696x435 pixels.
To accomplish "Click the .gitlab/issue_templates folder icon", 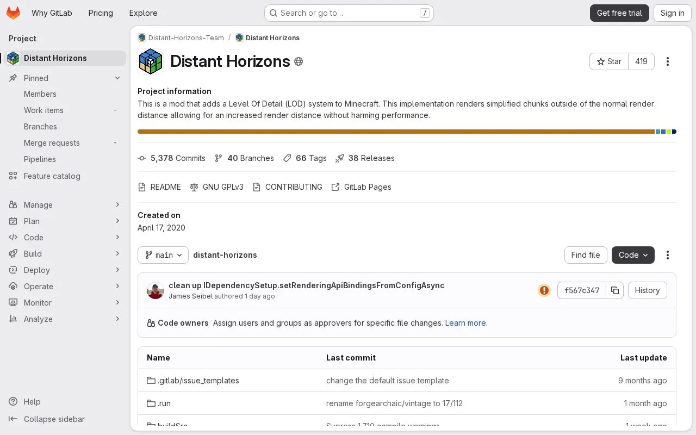I will pos(151,381).
